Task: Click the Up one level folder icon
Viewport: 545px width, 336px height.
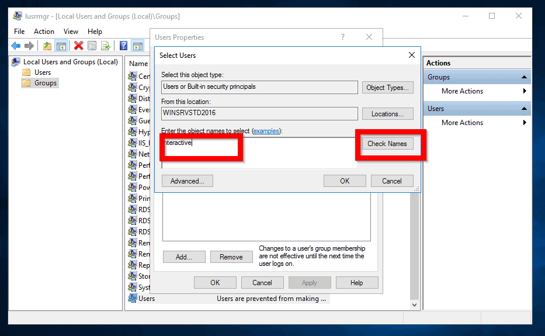Action: pos(47,46)
